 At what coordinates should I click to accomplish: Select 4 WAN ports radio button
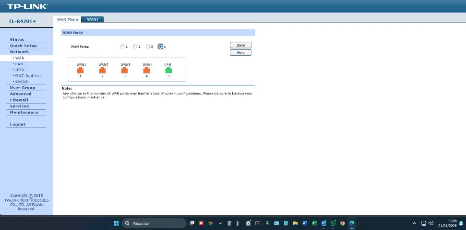tap(160, 46)
